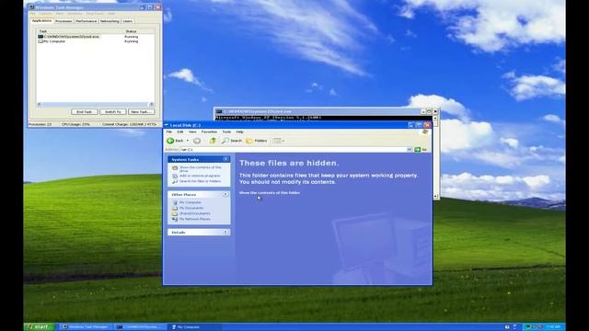Click the New Task... button
Screen dimensions: 589x331
pyautogui.click(x=141, y=112)
